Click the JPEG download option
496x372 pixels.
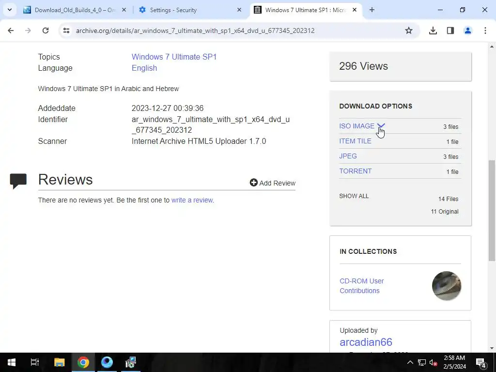[x=348, y=156]
